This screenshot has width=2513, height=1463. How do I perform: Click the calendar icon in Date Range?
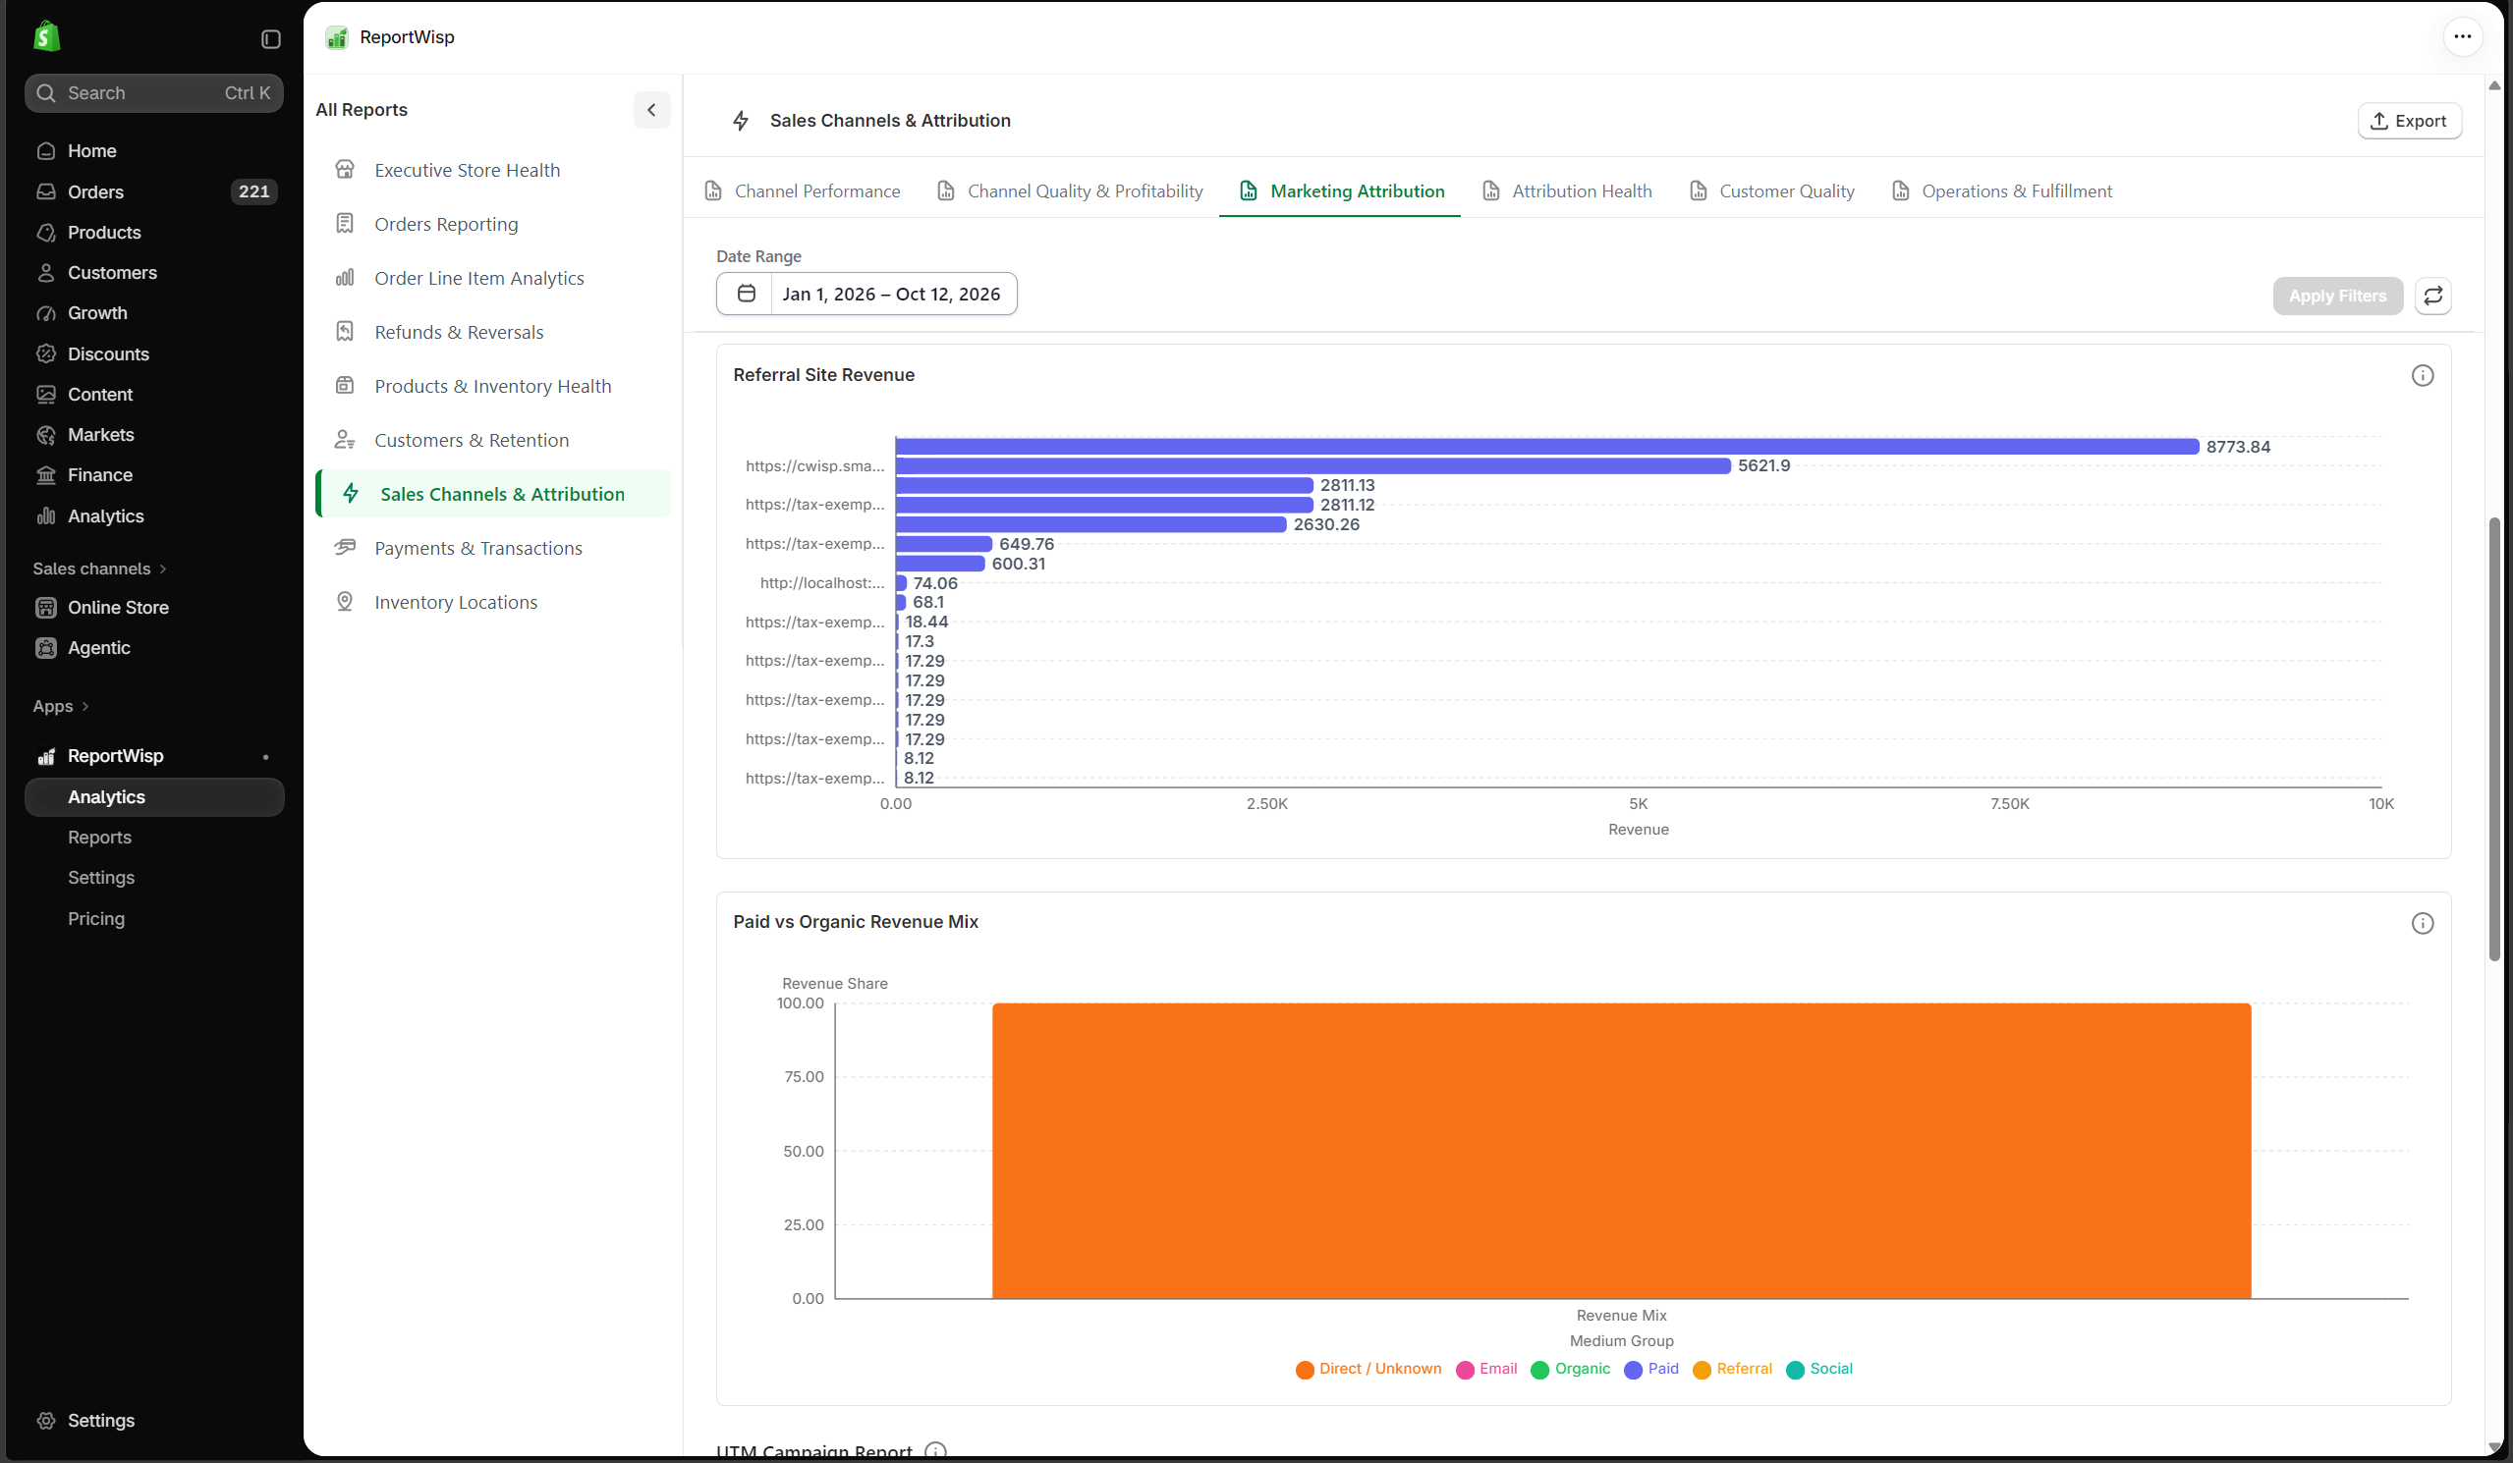pos(746,294)
